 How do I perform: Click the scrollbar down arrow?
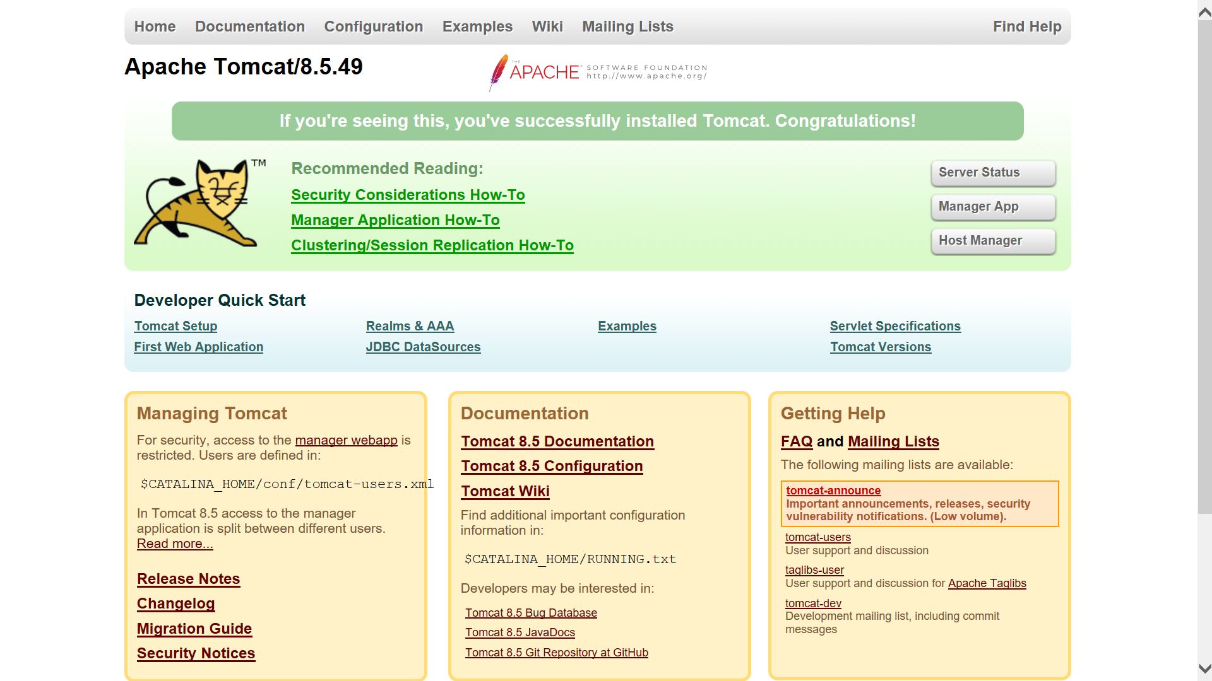(1204, 668)
